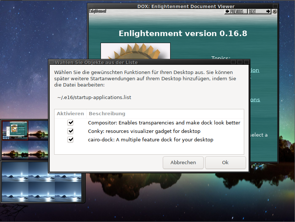
Task: Switch to the active desktop thumbnail in pager
Action: 15,130
